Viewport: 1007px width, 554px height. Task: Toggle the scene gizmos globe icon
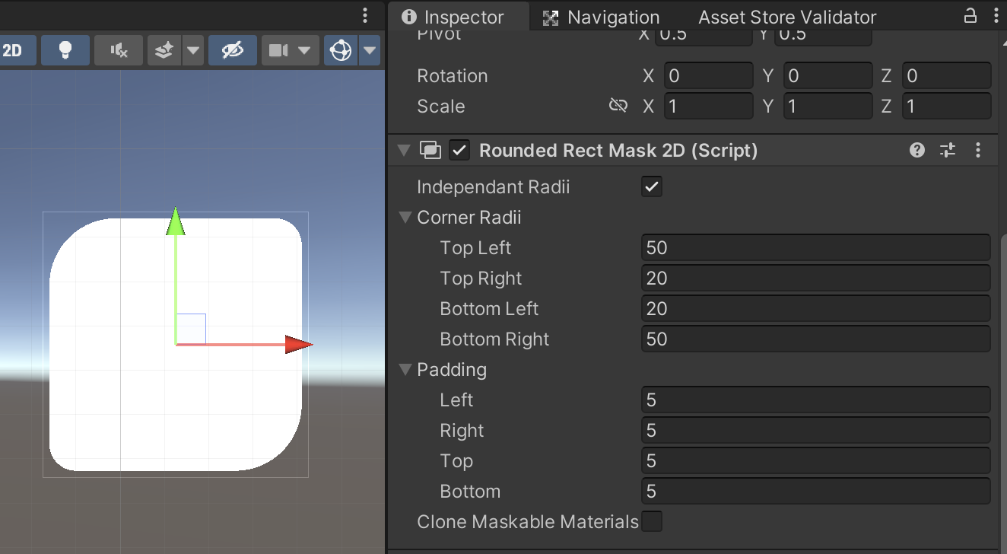tap(341, 51)
